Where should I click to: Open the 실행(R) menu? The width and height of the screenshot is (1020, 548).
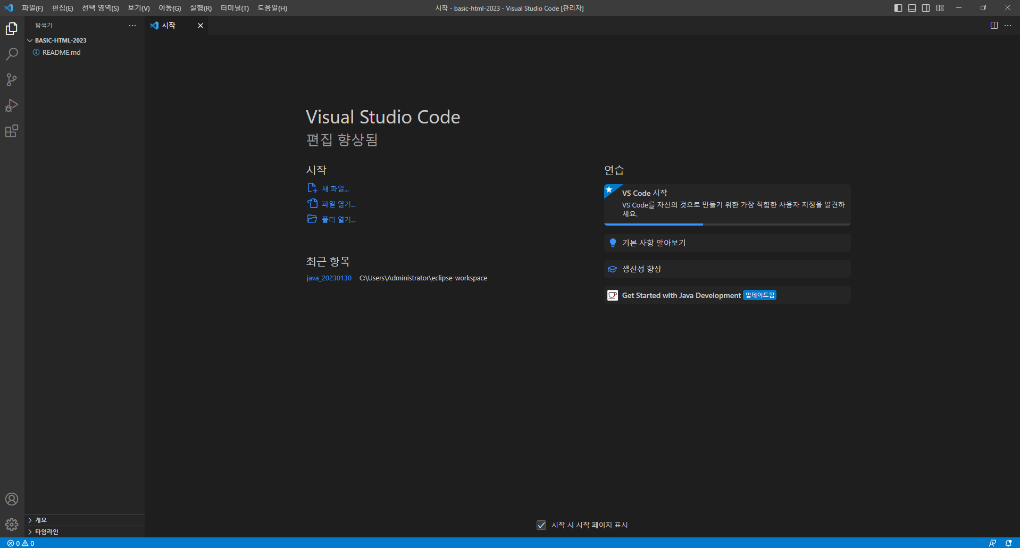[x=200, y=8]
